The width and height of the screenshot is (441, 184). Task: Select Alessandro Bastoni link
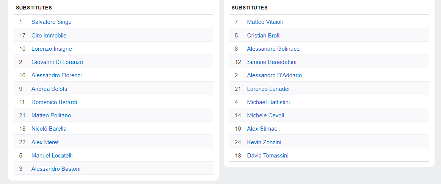click(56, 169)
